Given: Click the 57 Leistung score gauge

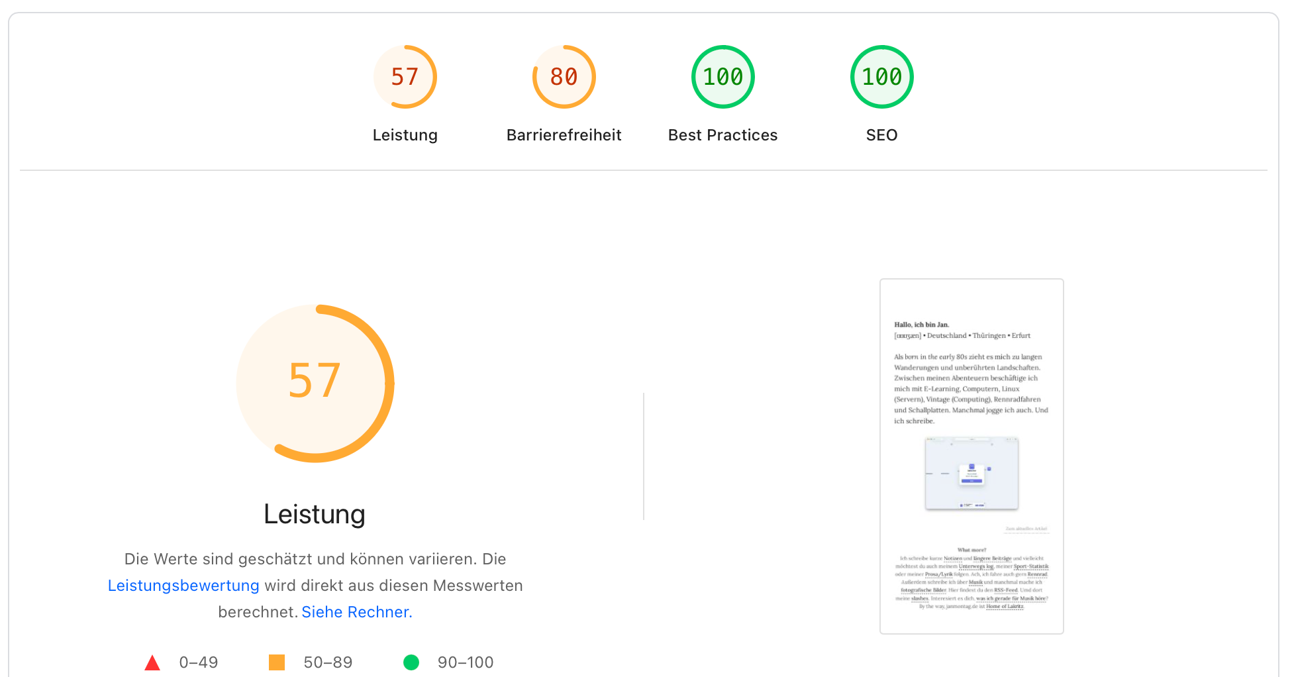Looking at the screenshot, I should (405, 76).
